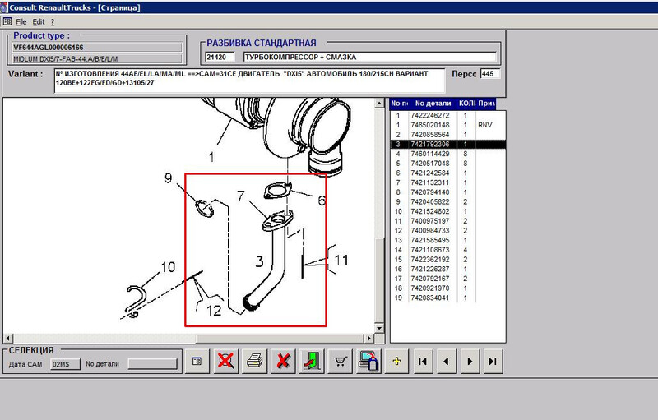Go to the first page button

tap(423, 361)
